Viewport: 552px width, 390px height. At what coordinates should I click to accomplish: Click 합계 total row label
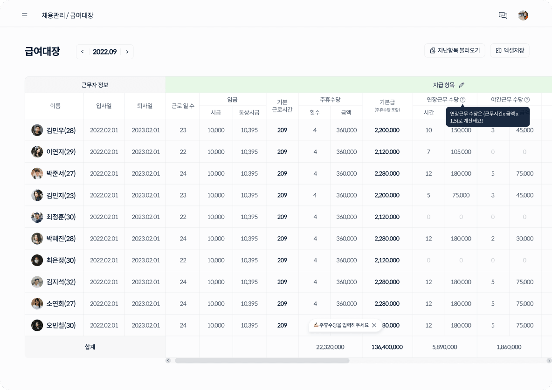90,347
